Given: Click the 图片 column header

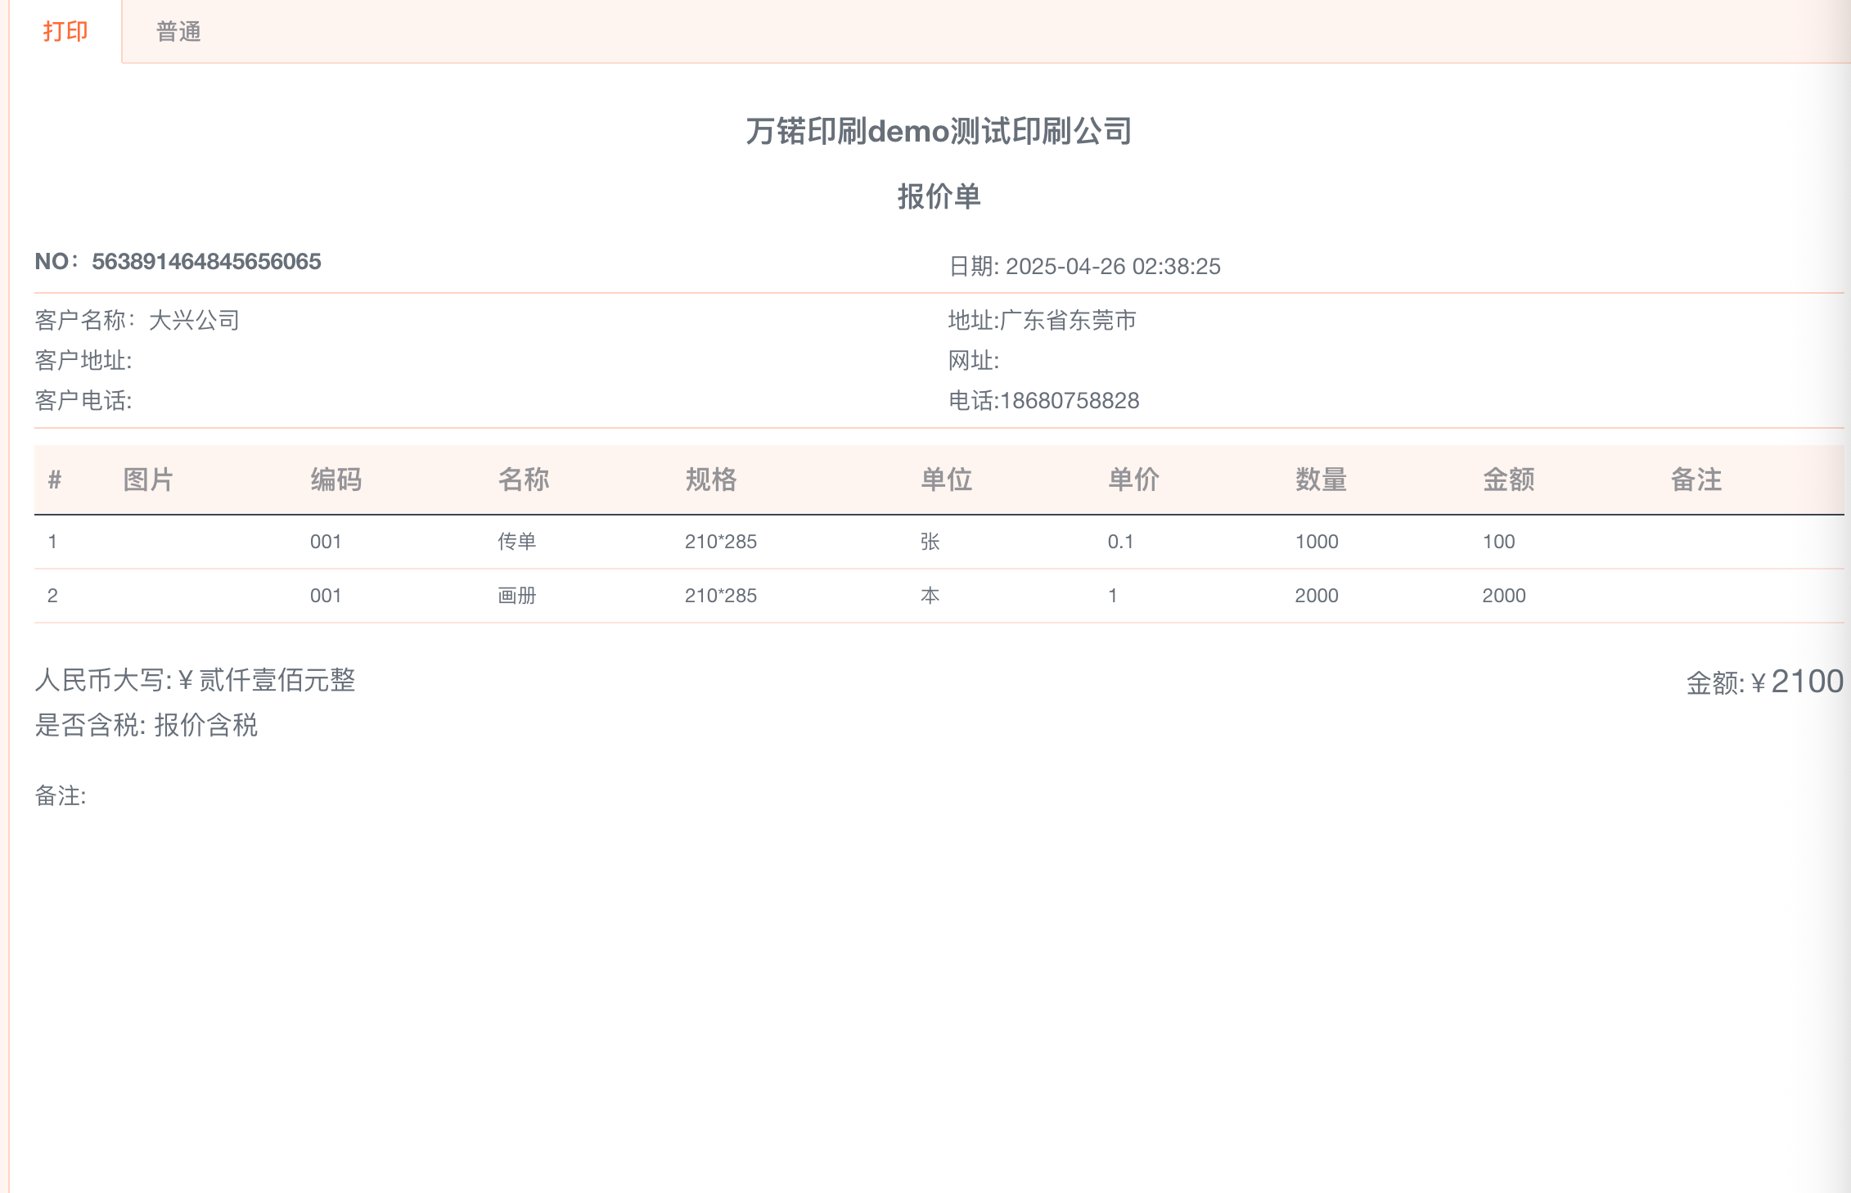Looking at the screenshot, I should [148, 479].
